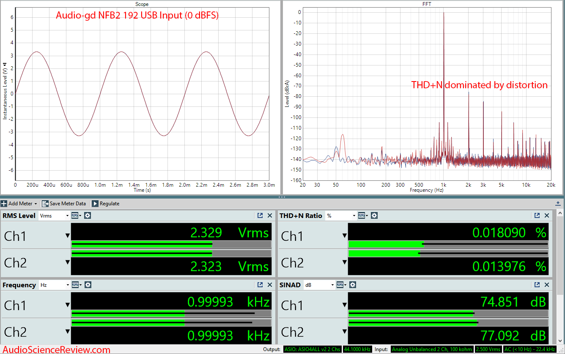This screenshot has height=354, width=565.
Task: Expand Ch2 arrow in RMS Level meter
Action: pos(67,262)
